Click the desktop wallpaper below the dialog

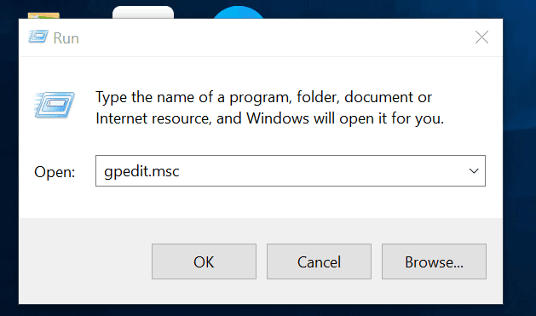point(267,310)
